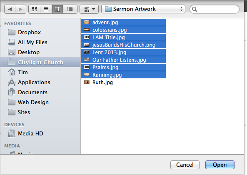Go forward with the right arrow button

[20, 9]
